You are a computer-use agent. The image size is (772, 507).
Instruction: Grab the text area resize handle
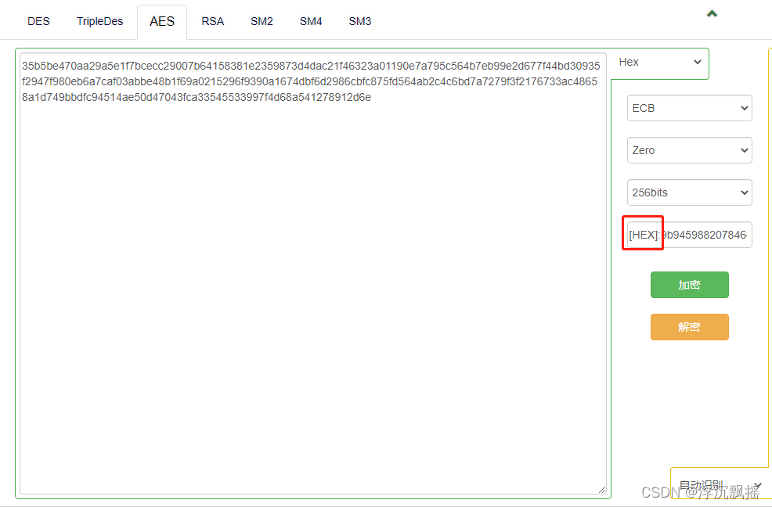pyautogui.click(x=602, y=489)
